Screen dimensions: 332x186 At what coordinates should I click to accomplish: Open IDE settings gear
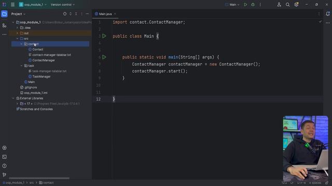(296, 5)
